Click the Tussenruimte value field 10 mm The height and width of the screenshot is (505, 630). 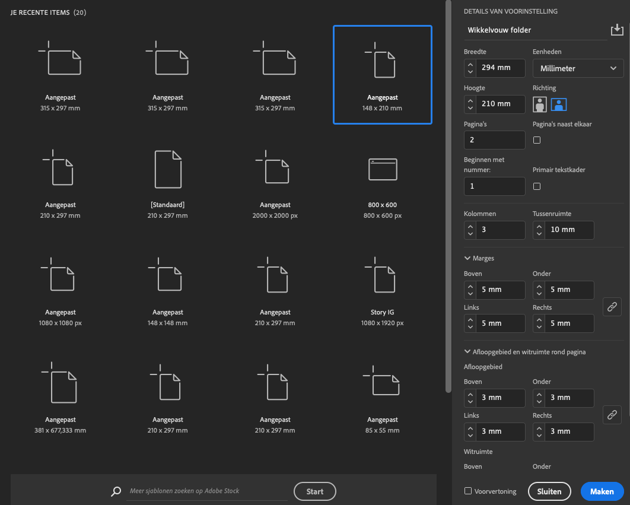pyautogui.click(x=569, y=230)
